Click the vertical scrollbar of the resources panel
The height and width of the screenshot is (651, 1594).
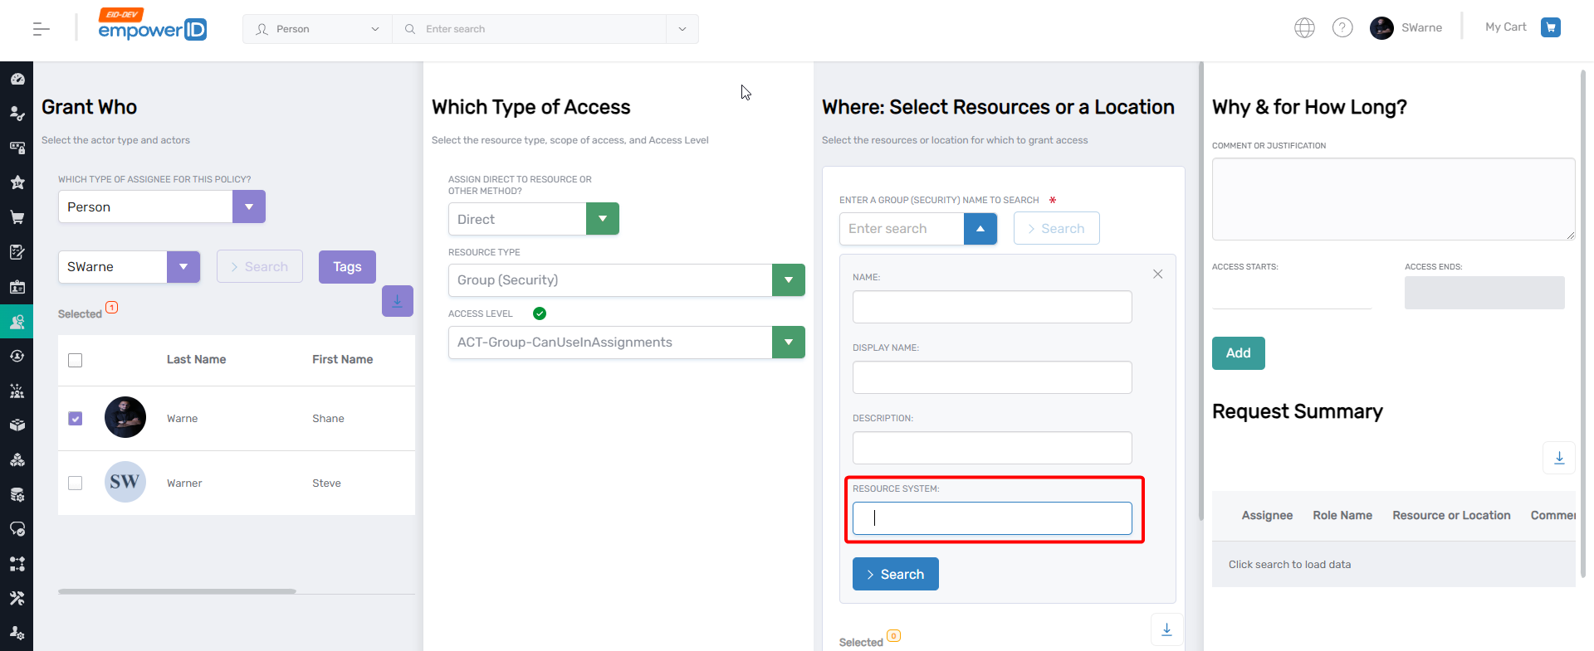1200,290
